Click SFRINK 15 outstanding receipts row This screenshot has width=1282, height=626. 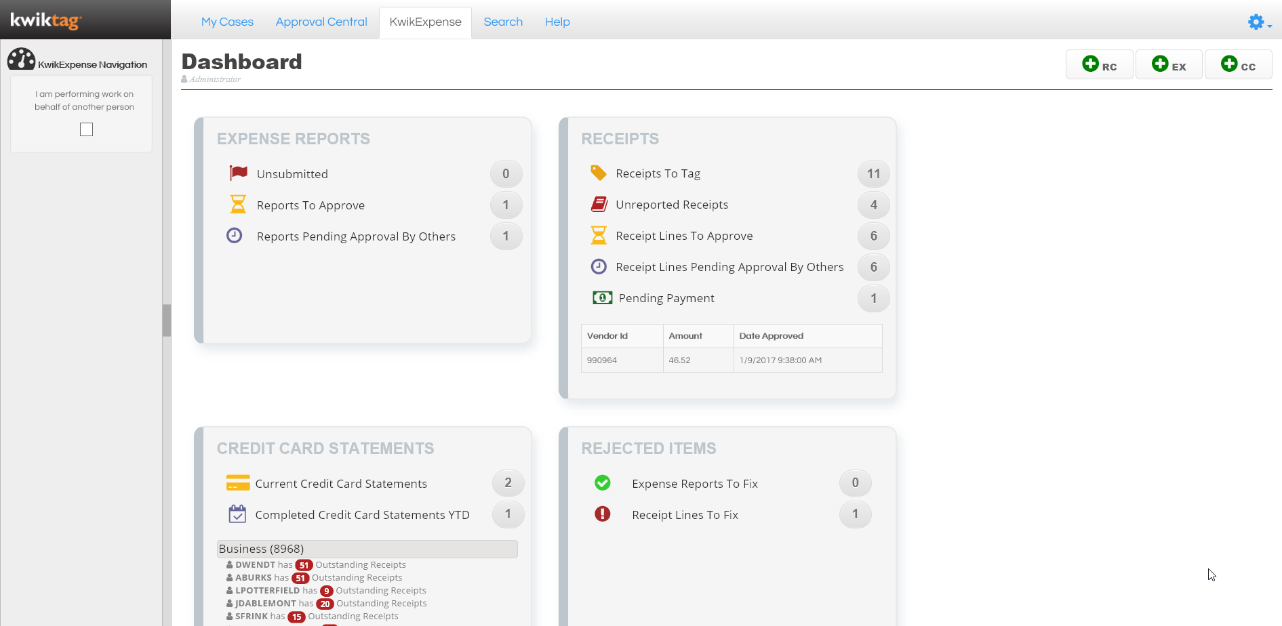312,617
